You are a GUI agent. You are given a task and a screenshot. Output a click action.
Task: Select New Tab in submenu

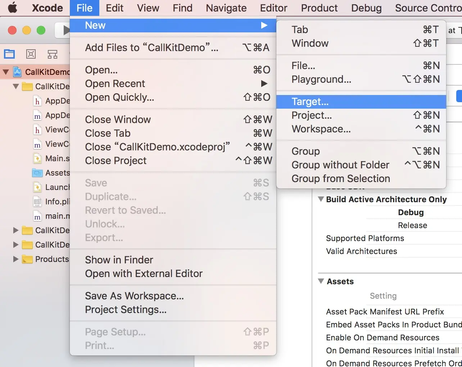click(361, 30)
